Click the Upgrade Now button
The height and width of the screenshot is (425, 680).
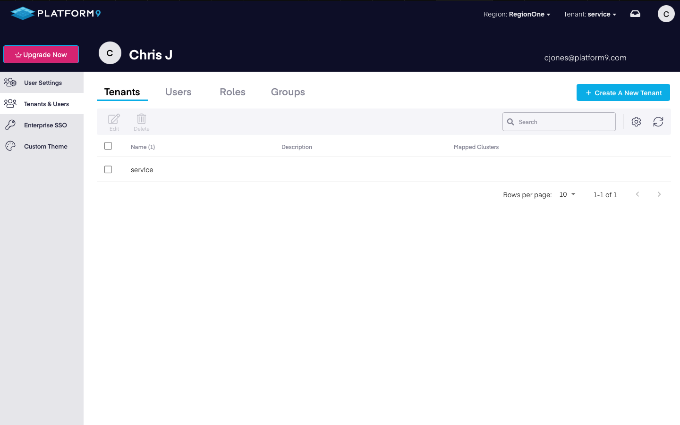click(41, 54)
